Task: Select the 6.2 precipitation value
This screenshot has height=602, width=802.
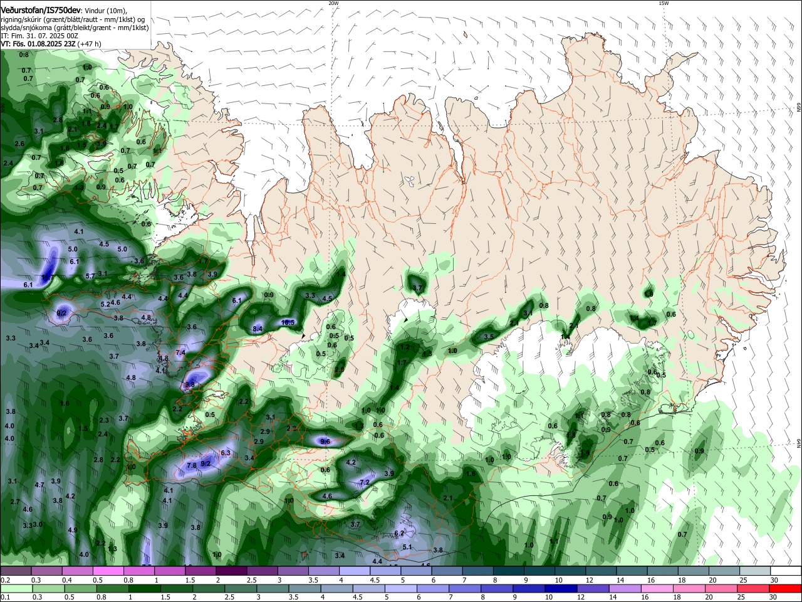Action: pos(399,533)
